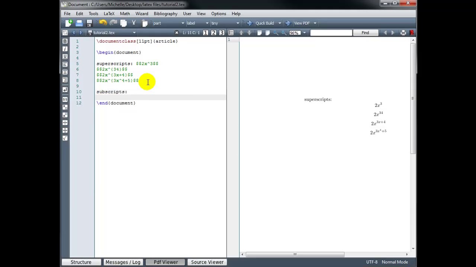Zoom out on the PDF preview
Viewport: 476px width, 267px height.
click(x=284, y=33)
